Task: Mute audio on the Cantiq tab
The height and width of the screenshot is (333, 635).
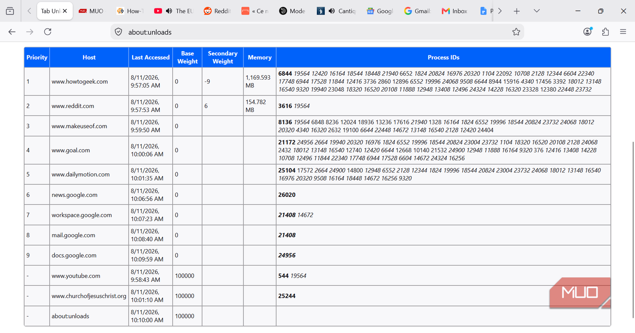Action: tap(332, 11)
